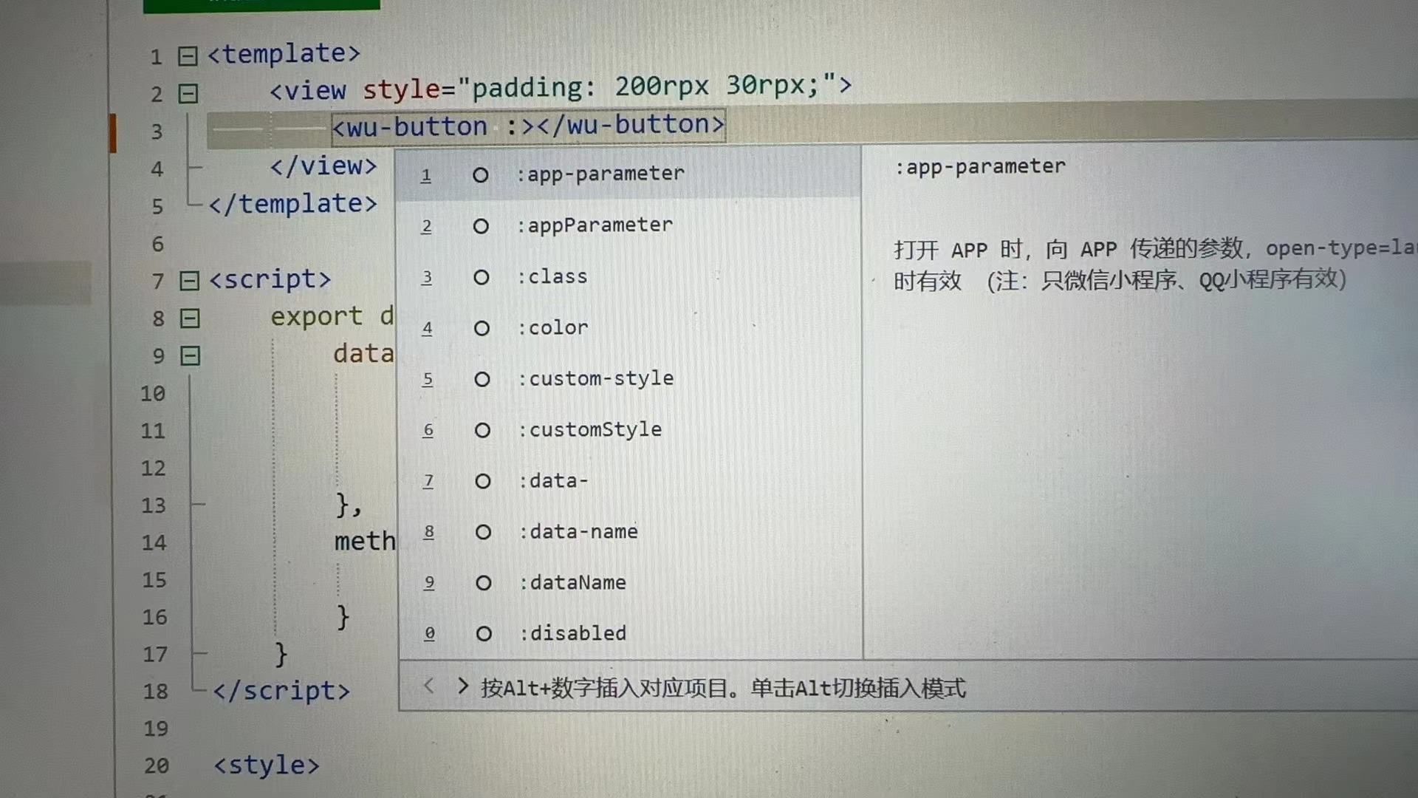Go to next page of suggestions
This screenshot has width=1418, height=798.
click(462, 686)
